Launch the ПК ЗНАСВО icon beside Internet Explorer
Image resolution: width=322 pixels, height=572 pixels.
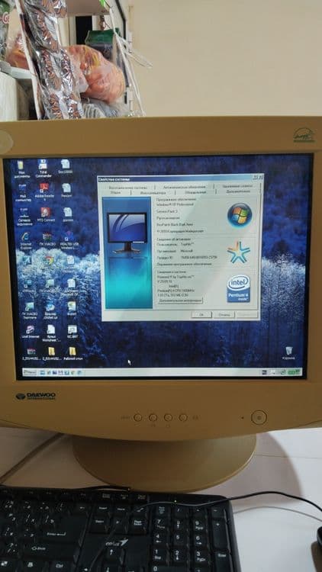pos(47,239)
